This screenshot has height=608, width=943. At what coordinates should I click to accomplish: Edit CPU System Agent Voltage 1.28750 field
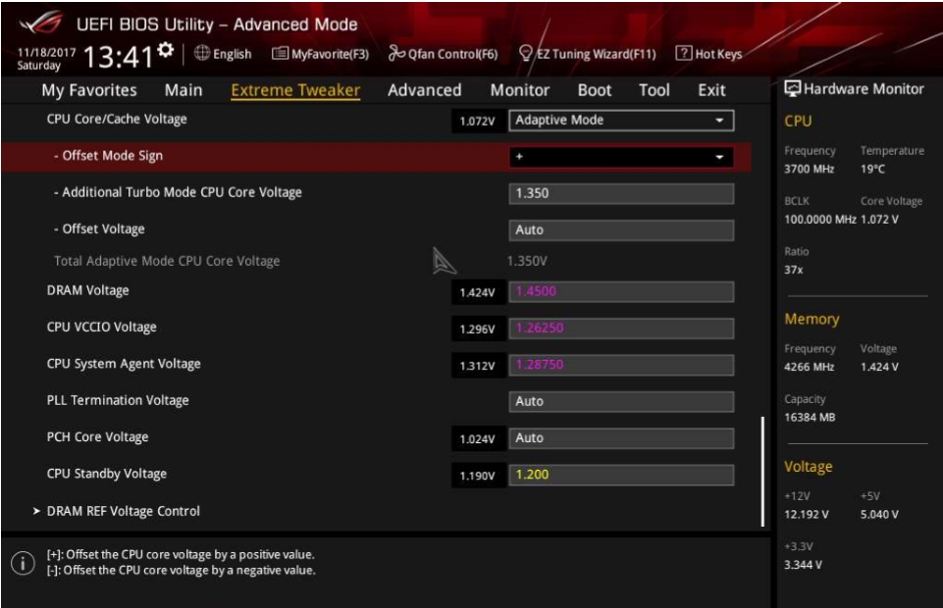[x=621, y=365]
